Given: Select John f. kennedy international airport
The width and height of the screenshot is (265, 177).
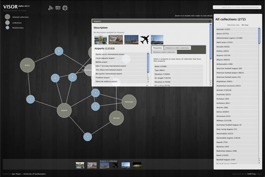Looking at the screenshot, I should click(x=121, y=66).
